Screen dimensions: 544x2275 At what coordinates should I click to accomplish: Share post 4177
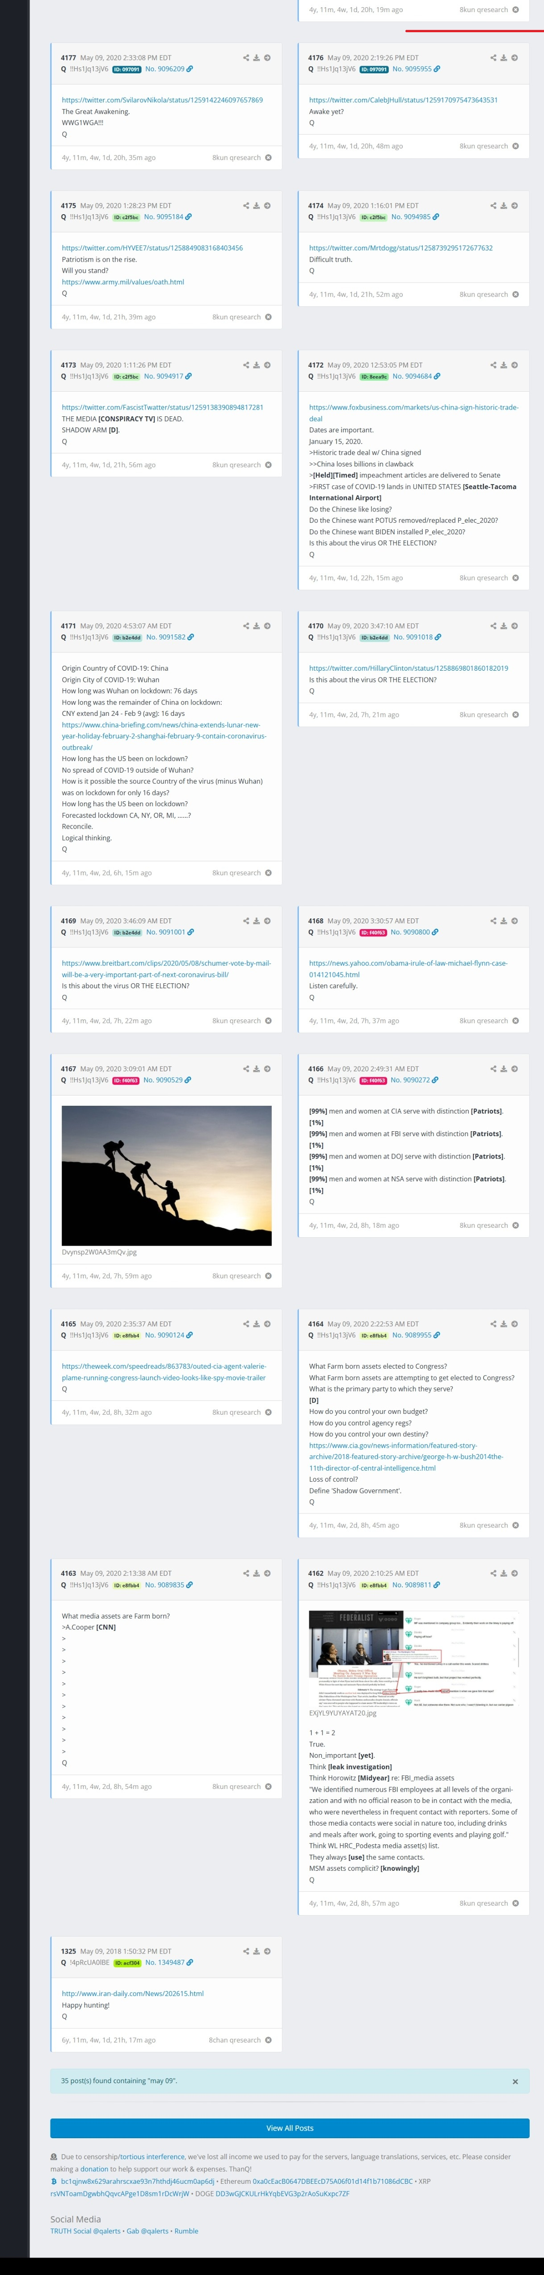pos(246,57)
